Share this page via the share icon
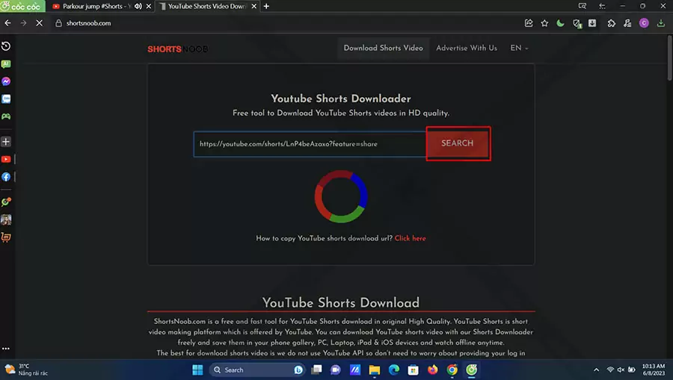The height and width of the screenshot is (380, 673). (529, 23)
